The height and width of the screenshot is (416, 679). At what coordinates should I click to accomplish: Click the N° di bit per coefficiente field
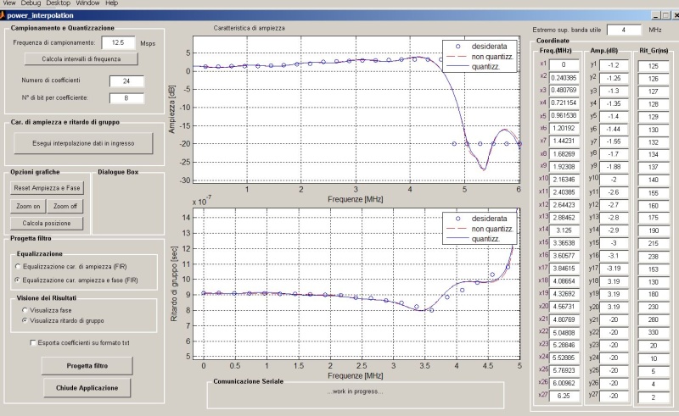(x=126, y=97)
